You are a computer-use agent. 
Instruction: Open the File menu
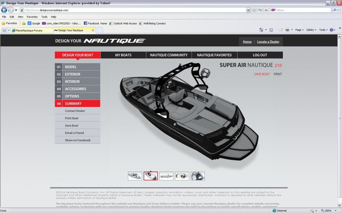[x=4, y=17]
